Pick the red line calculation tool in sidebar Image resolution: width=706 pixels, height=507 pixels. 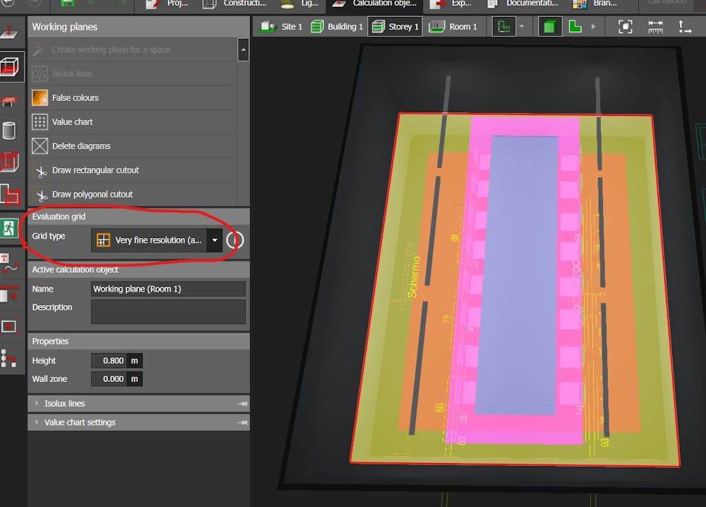[9, 294]
